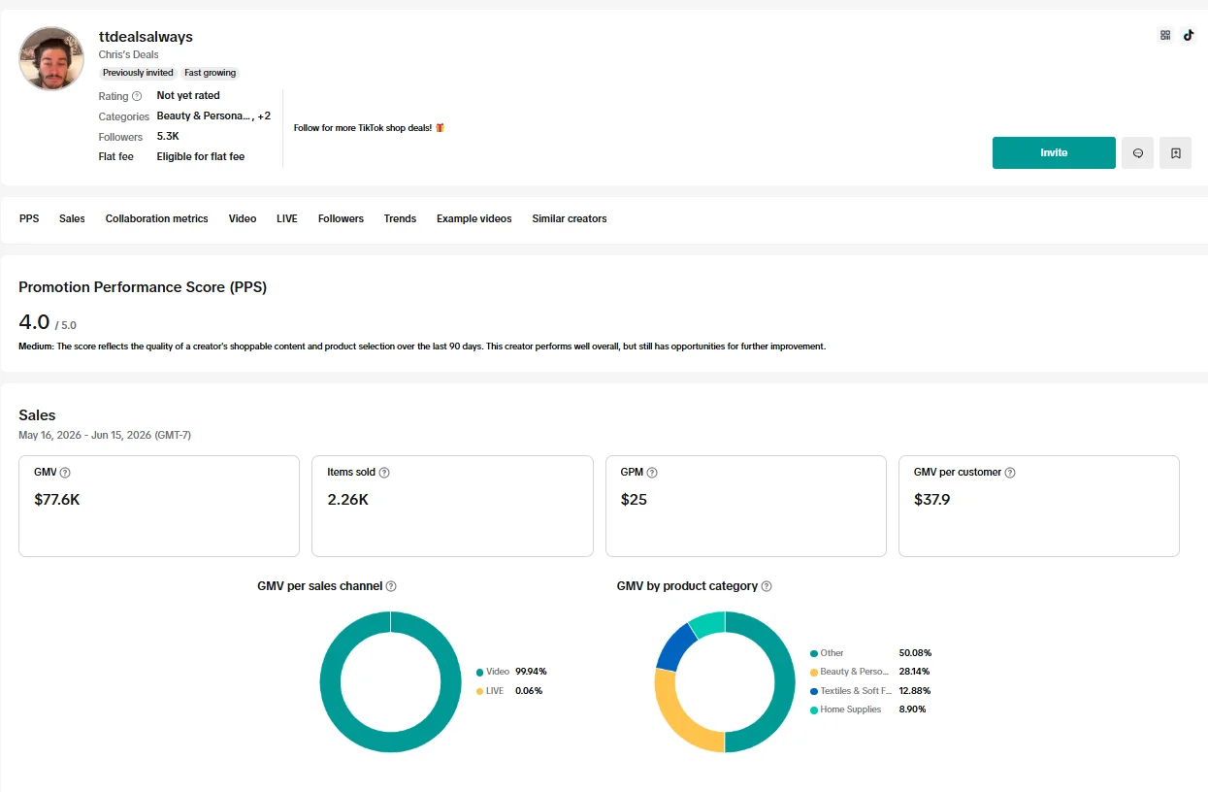Click the Chris's Deals display name
1208x792 pixels.
[128, 54]
